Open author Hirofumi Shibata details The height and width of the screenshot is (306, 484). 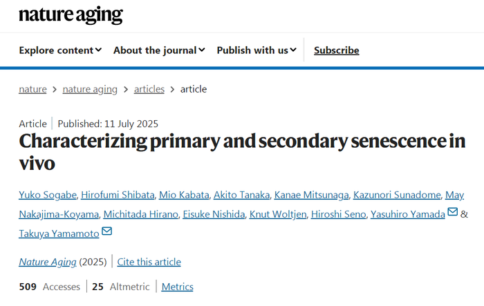[118, 195]
